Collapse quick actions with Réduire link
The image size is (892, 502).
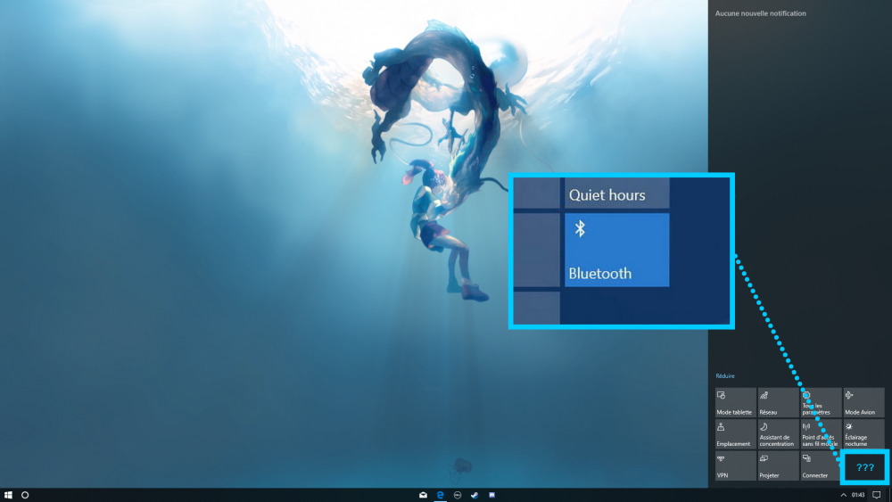(x=724, y=375)
